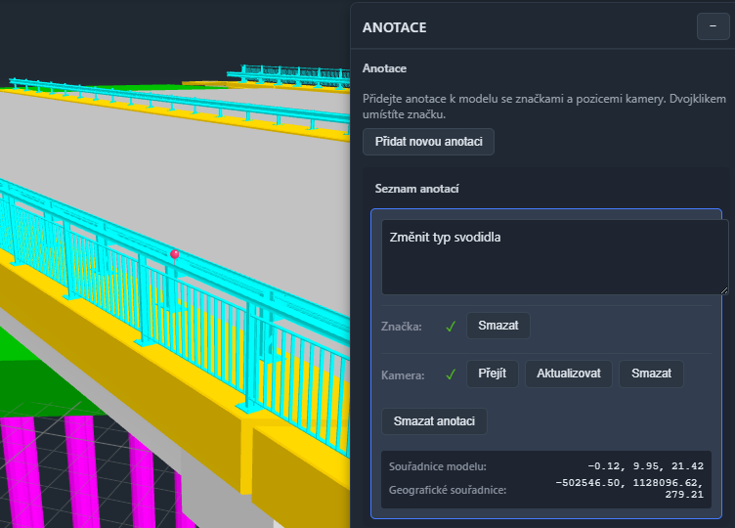Click the resize handle of the annotation textarea
Screen dimensions: 735x528
(723, 289)
